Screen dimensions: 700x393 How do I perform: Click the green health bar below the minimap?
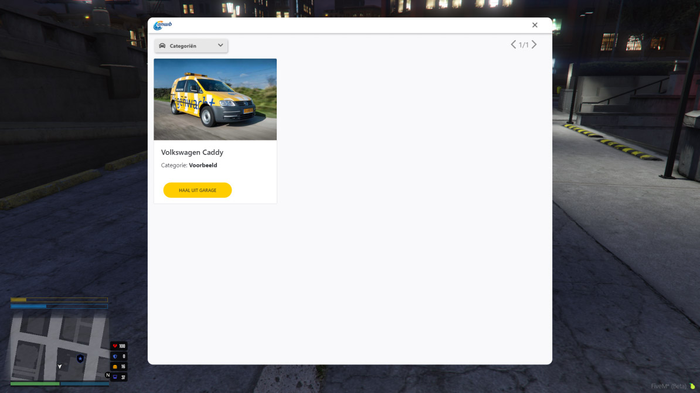click(35, 384)
